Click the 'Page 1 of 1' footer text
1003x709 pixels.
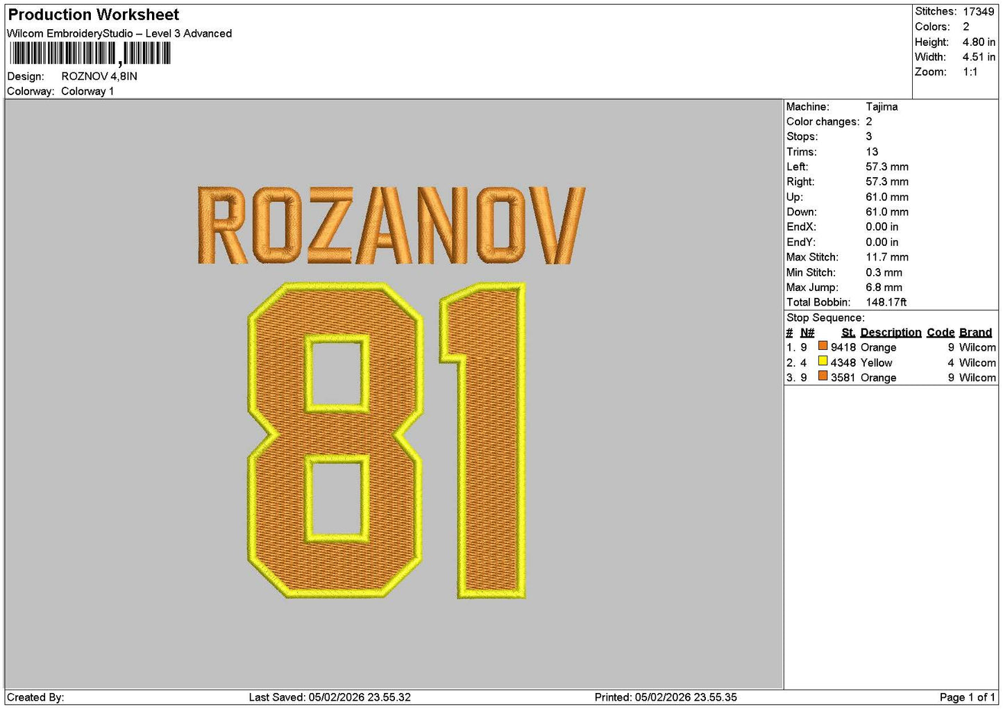pos(968,697)
